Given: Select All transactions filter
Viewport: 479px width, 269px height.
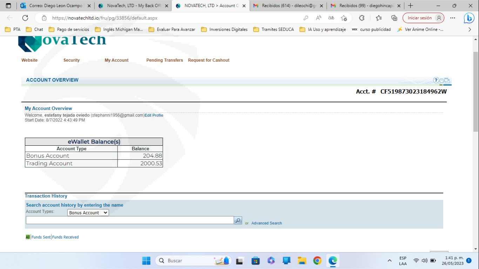Looking at the screenshot, I should click(28, 237).
